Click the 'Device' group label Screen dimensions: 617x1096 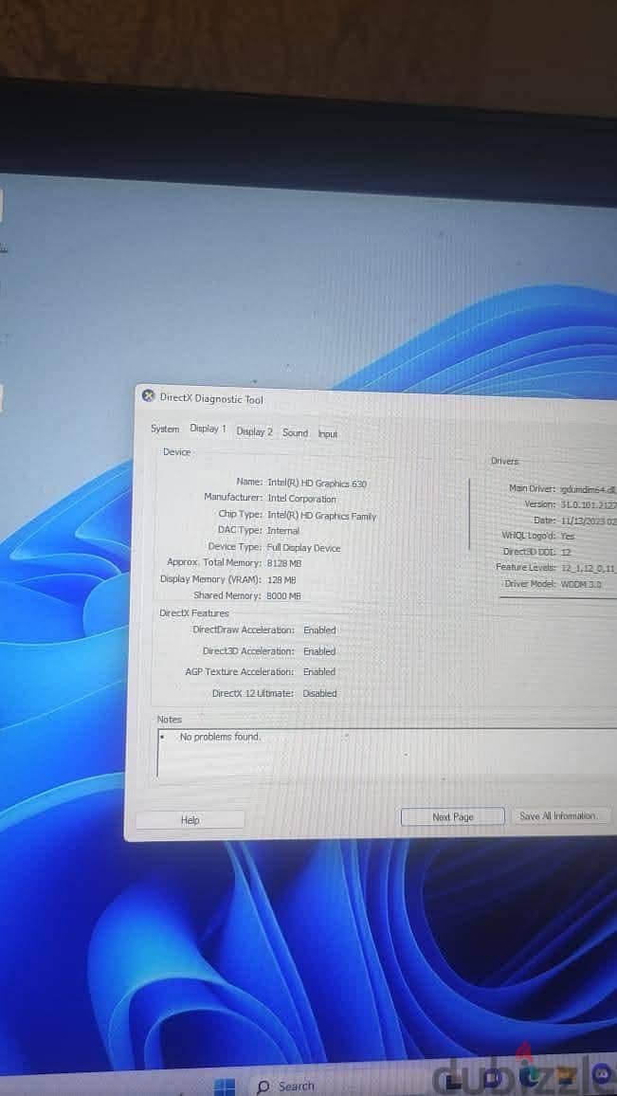177,452
